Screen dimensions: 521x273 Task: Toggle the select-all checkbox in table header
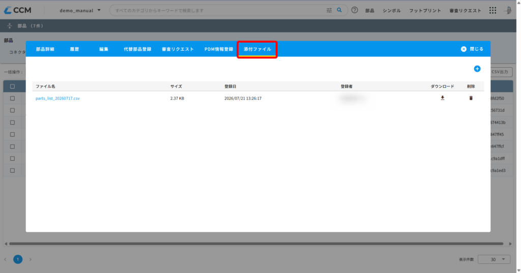click(x=12, y=86)
